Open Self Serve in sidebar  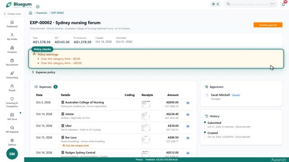(12, 117)
